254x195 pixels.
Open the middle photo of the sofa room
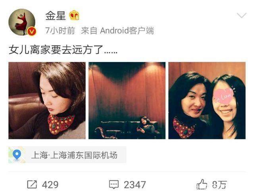(x=127, y=100)
